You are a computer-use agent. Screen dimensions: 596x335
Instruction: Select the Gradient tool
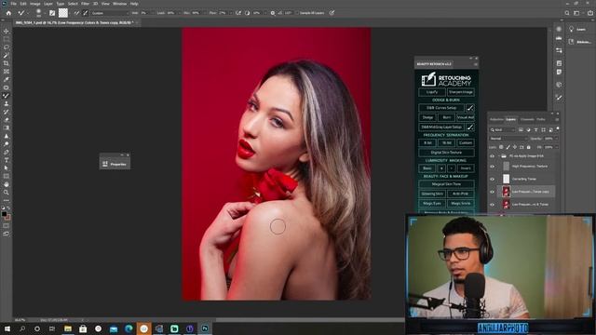pos(7,127)
